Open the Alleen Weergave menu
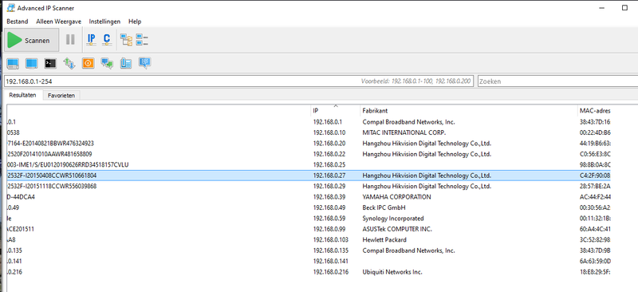 [58, 22]
